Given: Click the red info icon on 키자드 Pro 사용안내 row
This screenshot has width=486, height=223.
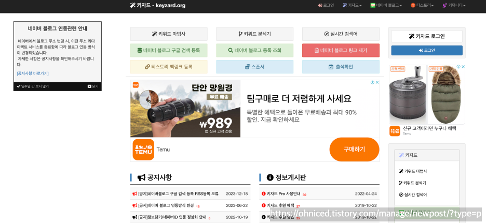Looking at the screenshot, I should 263,194.
